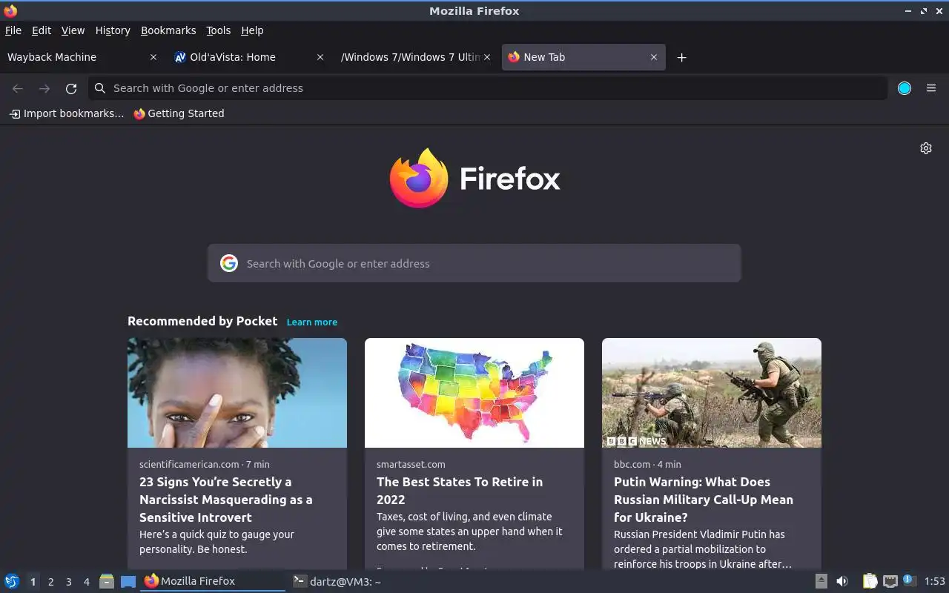
Task: Open the file manager icon in taskbar
Action: pyautogui.click(x=107, y=581)
